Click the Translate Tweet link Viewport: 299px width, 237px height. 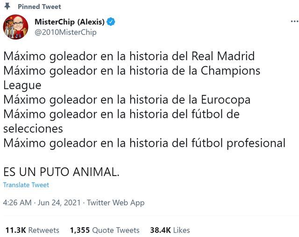[26, 185]
